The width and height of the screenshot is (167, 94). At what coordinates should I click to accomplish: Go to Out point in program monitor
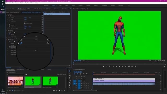click(x=126, y=66)
